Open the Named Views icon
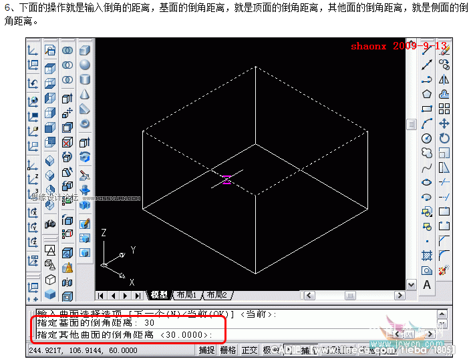 click(50, 50)
